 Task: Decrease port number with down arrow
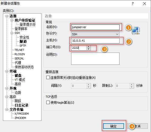click(x=89, y=49)
